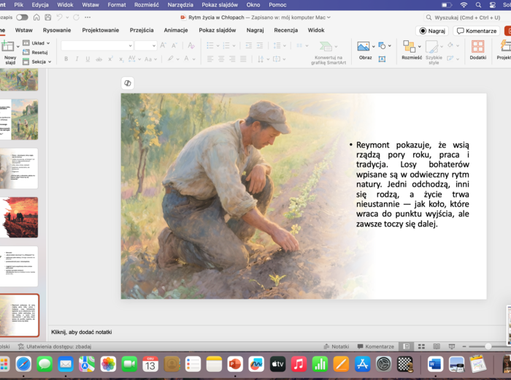Insert a picture with the Obraz icon

(363, 47)
